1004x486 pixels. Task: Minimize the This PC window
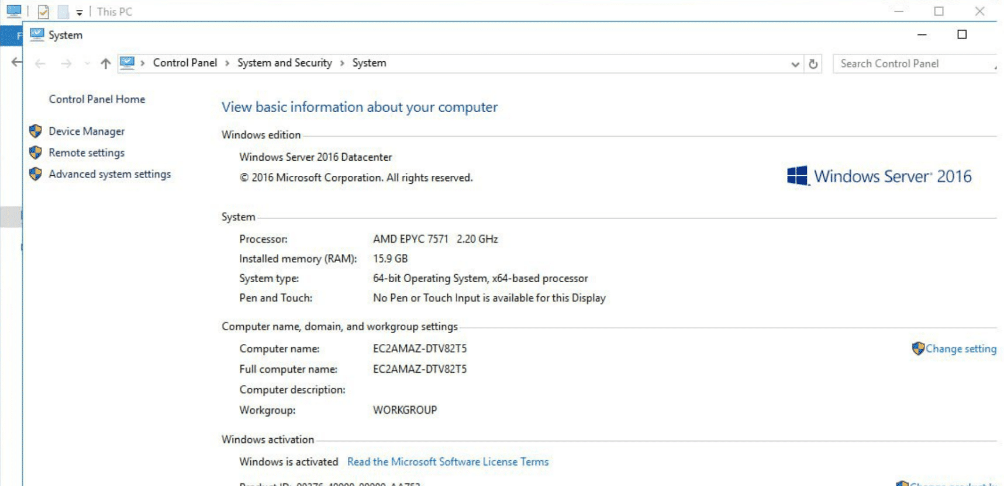[x=899, y=11]
